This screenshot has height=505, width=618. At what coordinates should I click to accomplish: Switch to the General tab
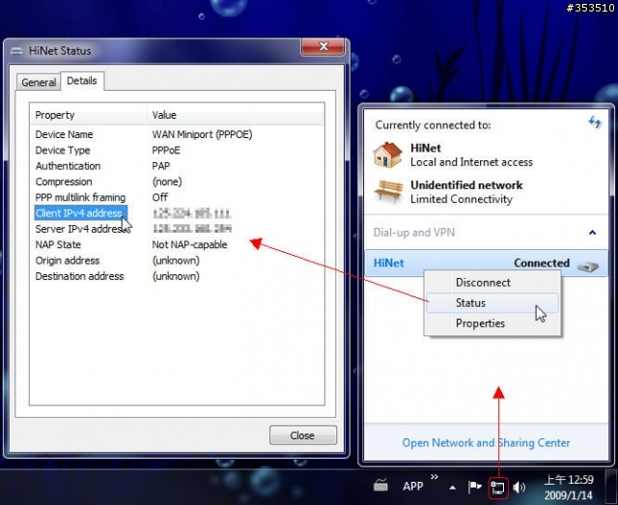coord(39,82)
